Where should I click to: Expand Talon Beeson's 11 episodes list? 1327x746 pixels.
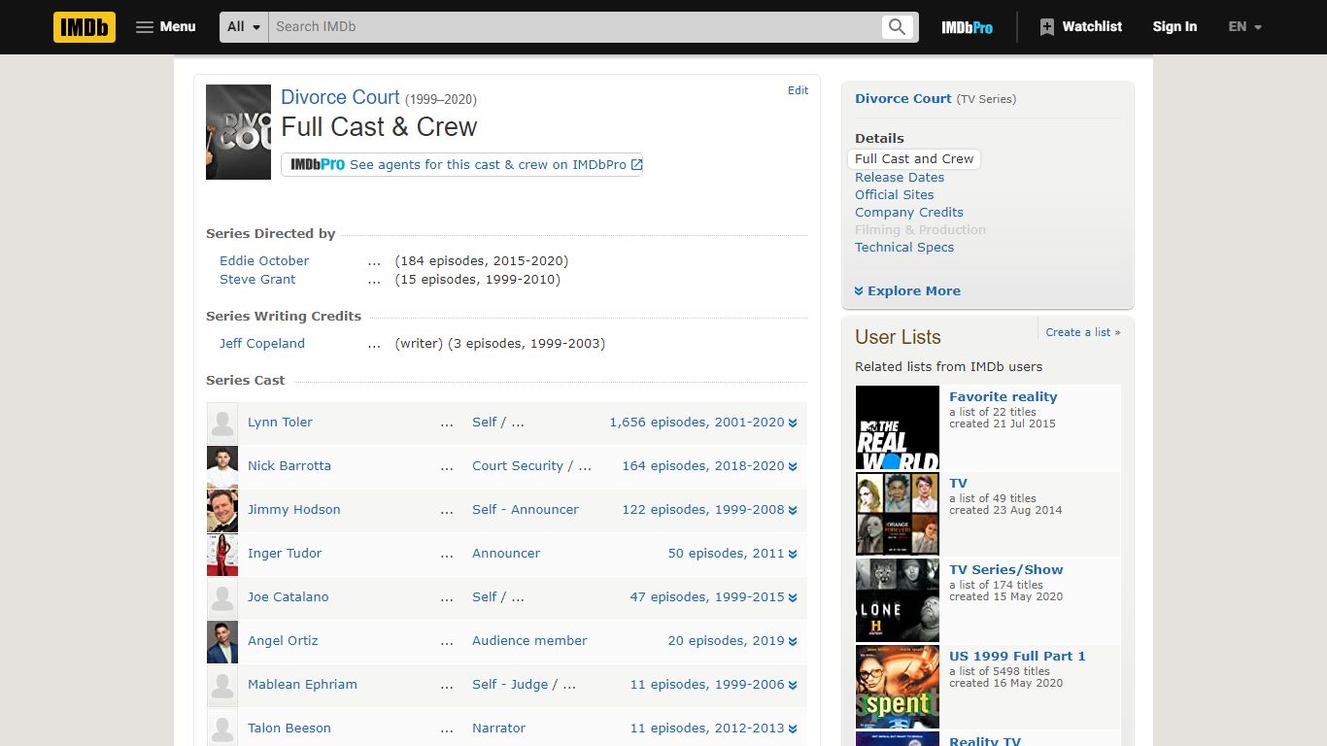(714, 729)
